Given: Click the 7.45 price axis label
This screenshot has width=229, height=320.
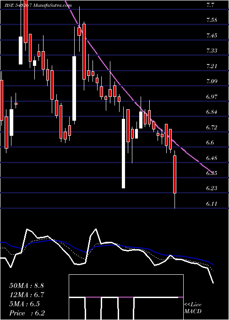Looking at the screenshot, I should [x=212, y=36].
